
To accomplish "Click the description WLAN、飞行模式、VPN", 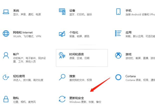I will click(x=27, y=36).
